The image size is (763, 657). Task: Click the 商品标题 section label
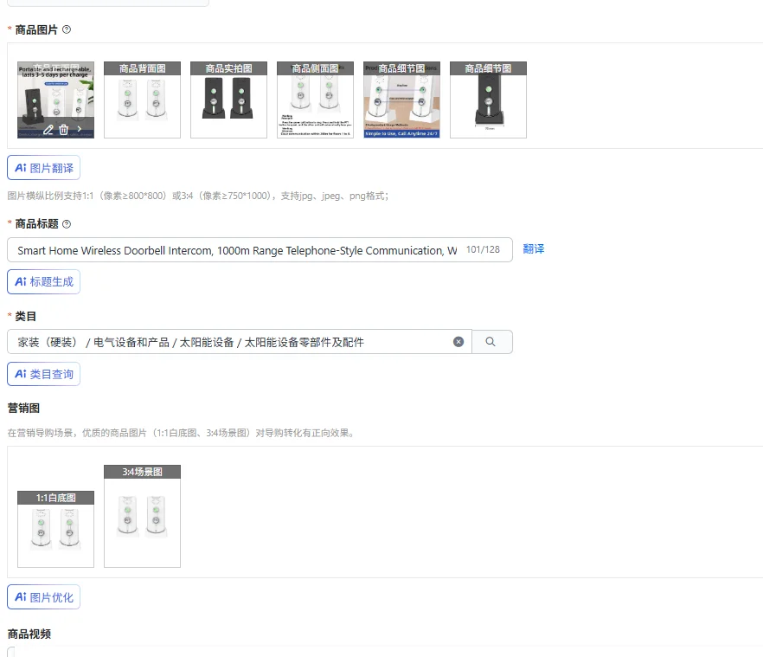click(36, 224)
